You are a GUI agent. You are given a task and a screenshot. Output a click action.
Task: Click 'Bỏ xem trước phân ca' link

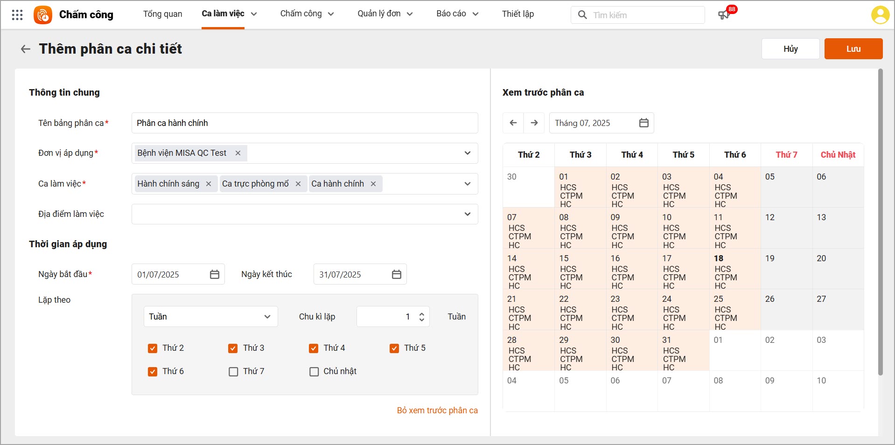[437, 410]
